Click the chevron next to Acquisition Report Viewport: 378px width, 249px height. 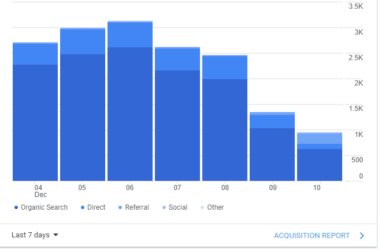pos(362,236)
